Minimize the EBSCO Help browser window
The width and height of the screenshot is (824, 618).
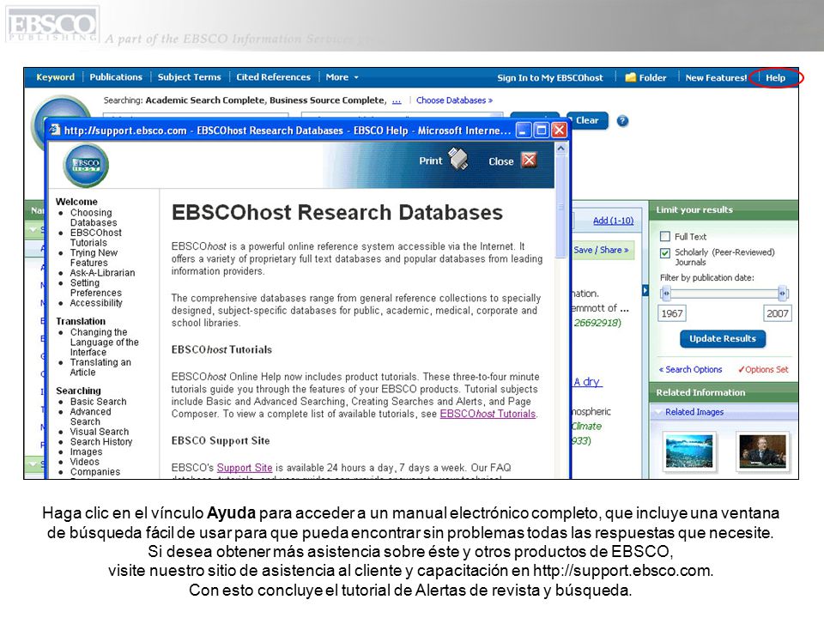pyautogui.click(x=523, y=130)
